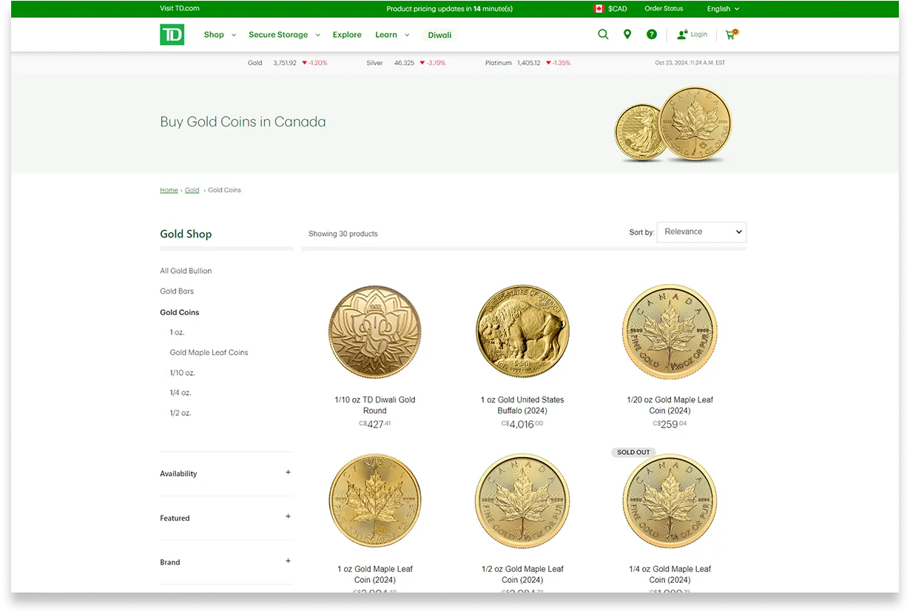Go to Home breadcrumb link
Viewport: 910px width, 614px height.
click(x=169, y=190)
